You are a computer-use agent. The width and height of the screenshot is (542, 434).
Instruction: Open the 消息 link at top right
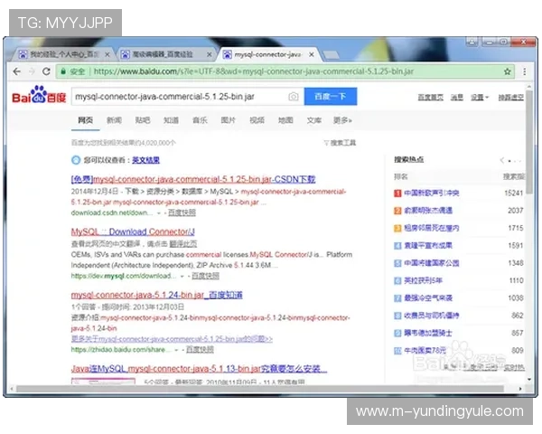click(x=456, y=98)
